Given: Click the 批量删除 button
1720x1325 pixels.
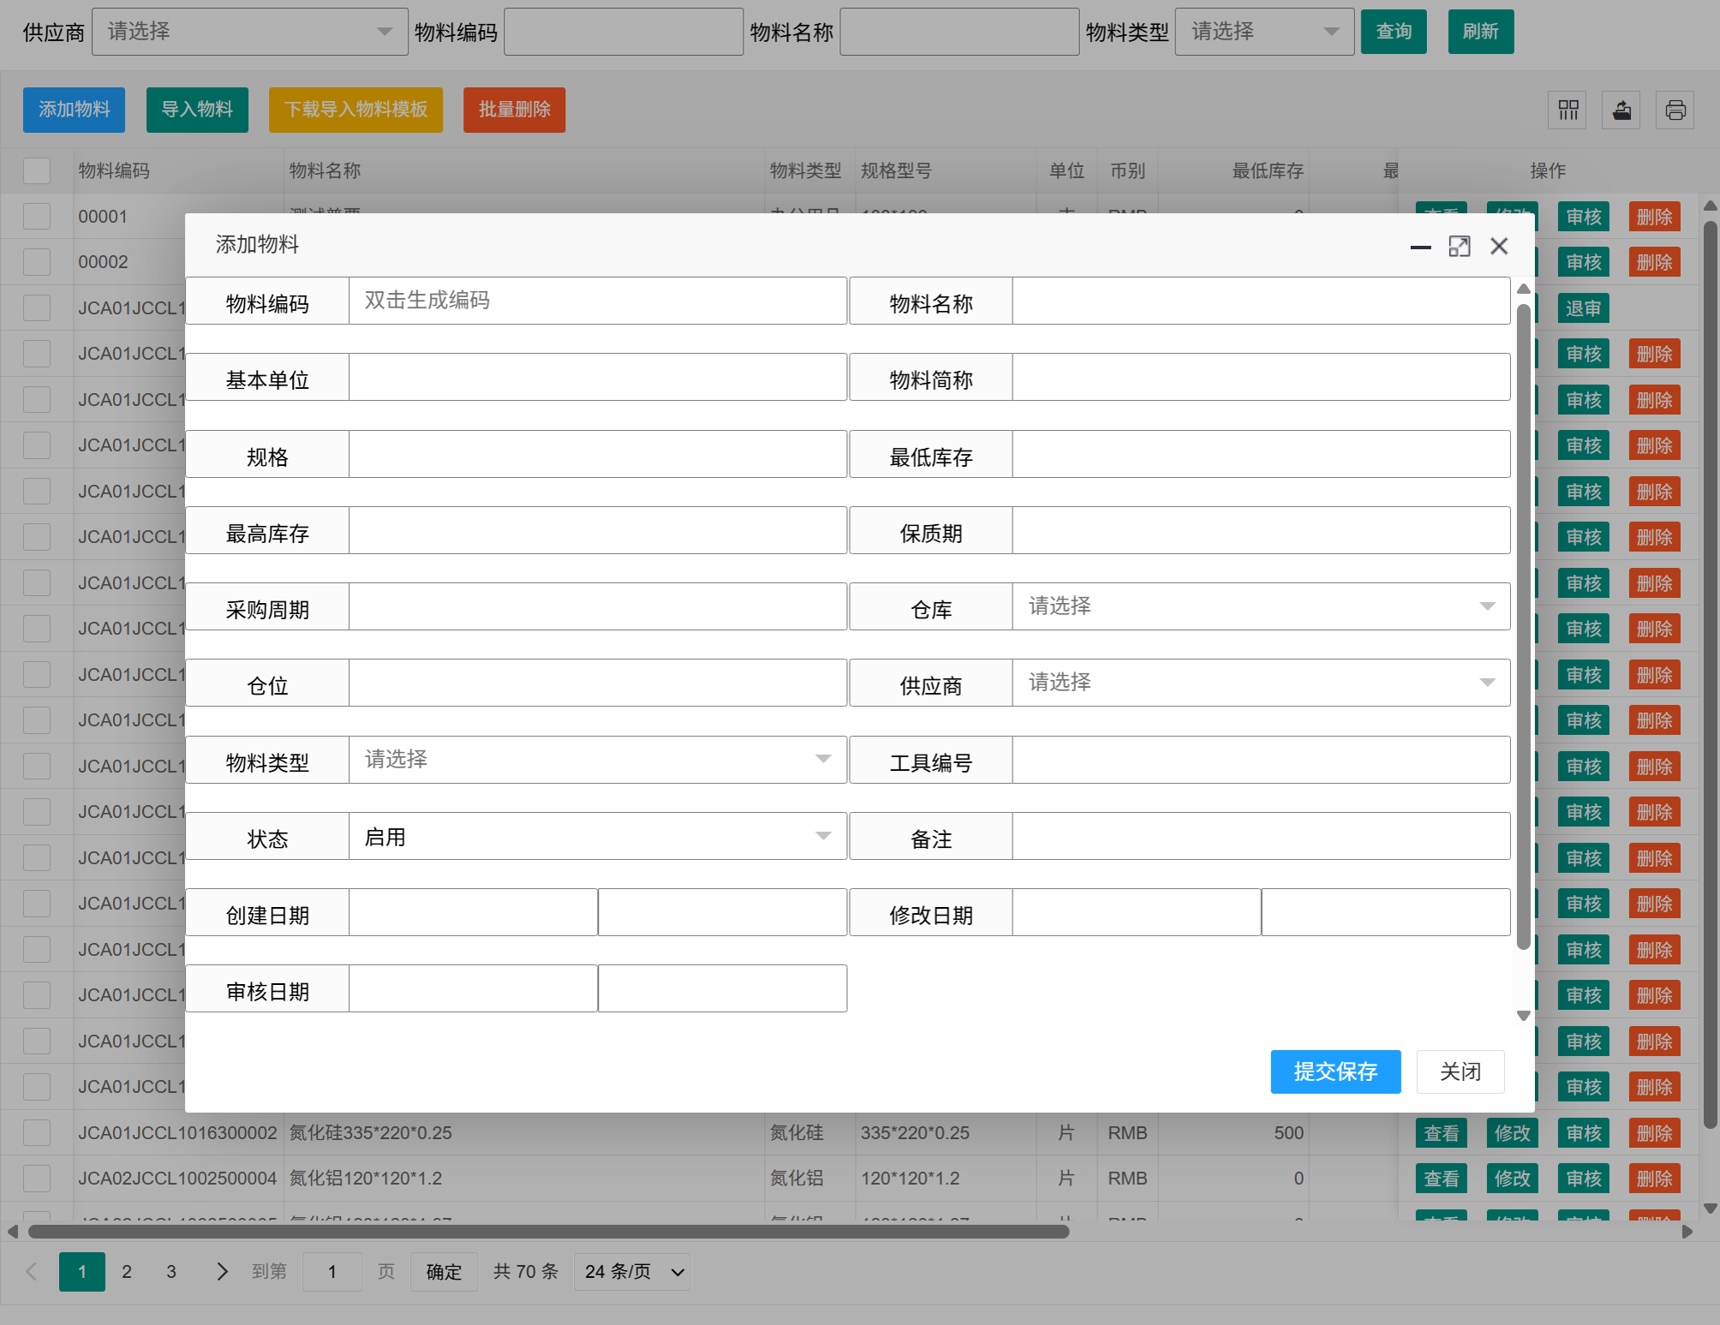Looking at the screenshot, I should (515, 110).
